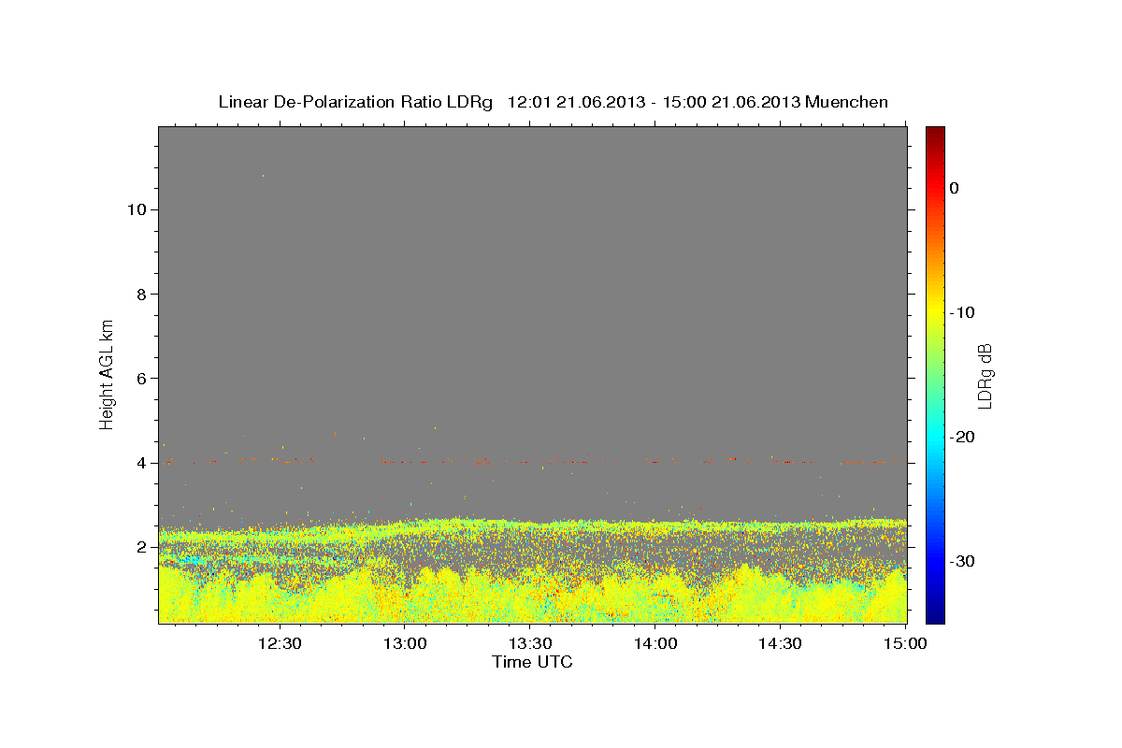Click the 10 km height label
Viewport: 1122px width, 748px height.
coord(135,209)
